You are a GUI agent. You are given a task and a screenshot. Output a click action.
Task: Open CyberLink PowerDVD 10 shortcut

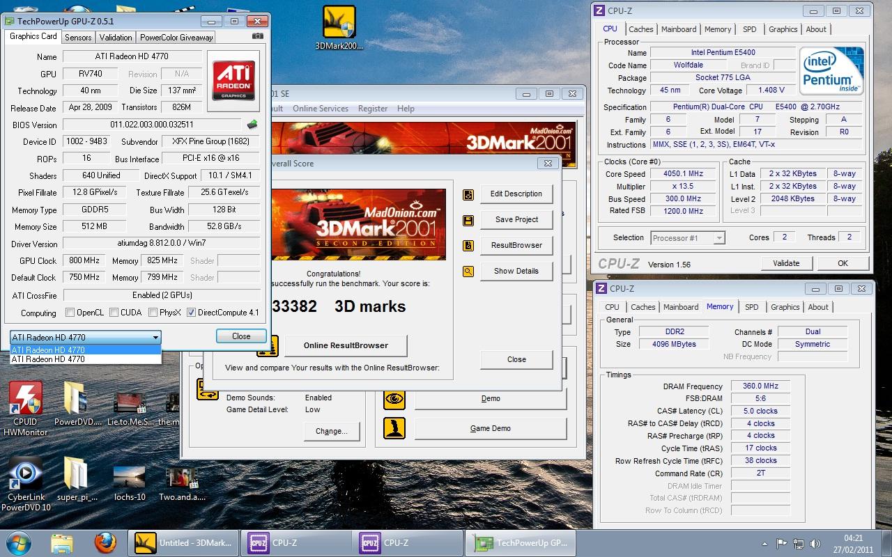26,484
